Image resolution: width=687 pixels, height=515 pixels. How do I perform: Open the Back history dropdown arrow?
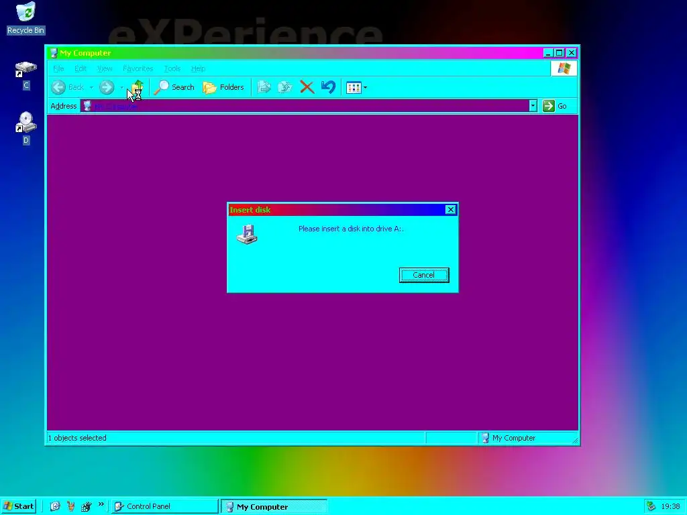tap(91, 87)
